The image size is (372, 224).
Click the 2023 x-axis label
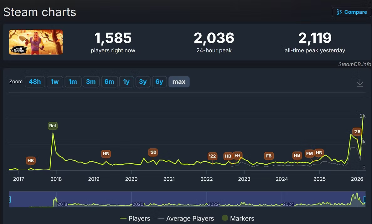pos(244,179)
